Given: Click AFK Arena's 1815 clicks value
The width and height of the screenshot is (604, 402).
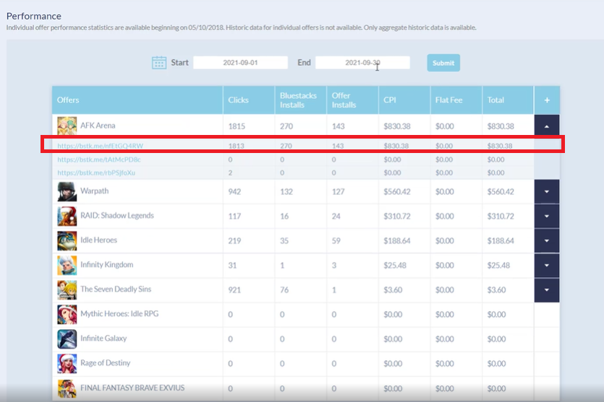Looking at the screenshot, I should tap(237, 126).
